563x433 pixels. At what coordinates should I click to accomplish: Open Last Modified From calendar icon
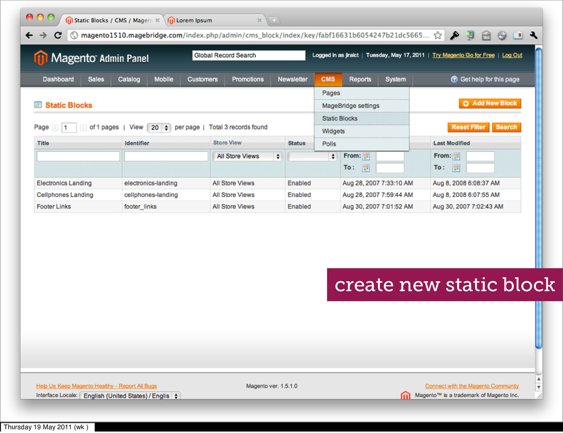[456, 156]
